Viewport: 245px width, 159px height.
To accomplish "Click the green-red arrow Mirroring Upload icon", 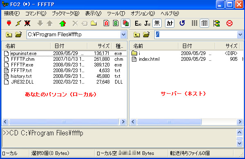I will 62,23.
